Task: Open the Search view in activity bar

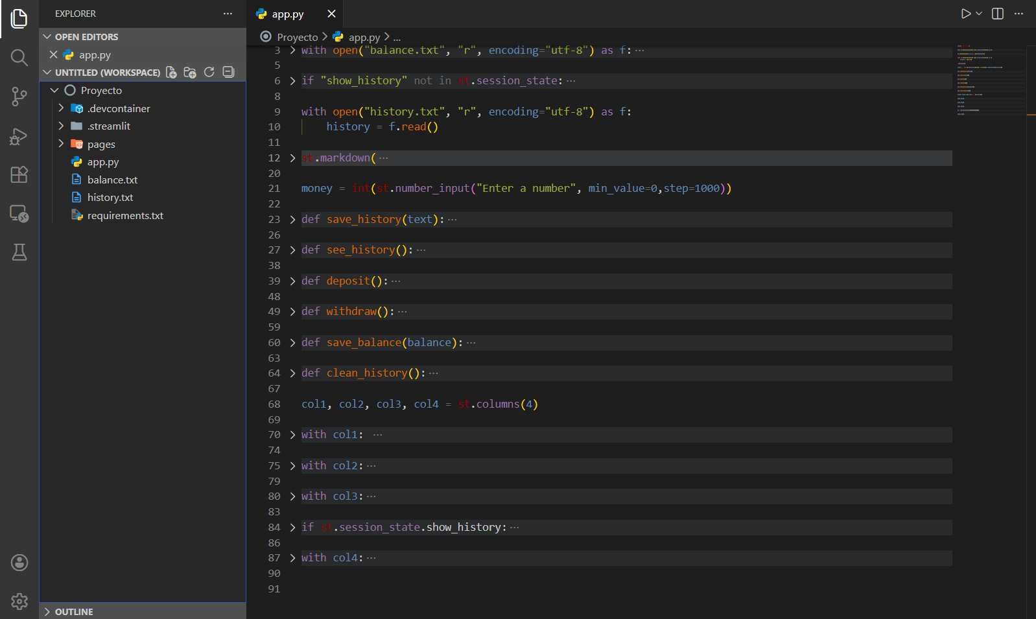Action: tap(19, 58)
